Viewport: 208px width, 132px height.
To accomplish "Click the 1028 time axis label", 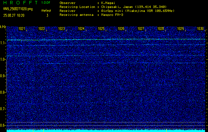I will [x=161, y=28].
